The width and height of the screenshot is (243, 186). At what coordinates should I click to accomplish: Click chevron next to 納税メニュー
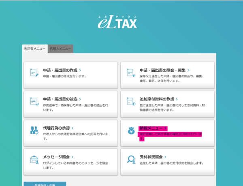[x=165, y=128]
